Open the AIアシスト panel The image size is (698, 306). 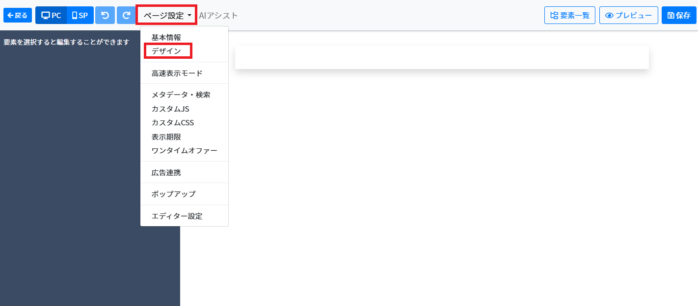[x=218, y=15]
